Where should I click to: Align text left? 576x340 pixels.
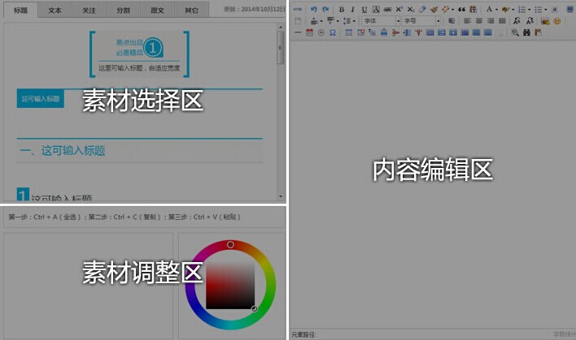tap(467, 21)
